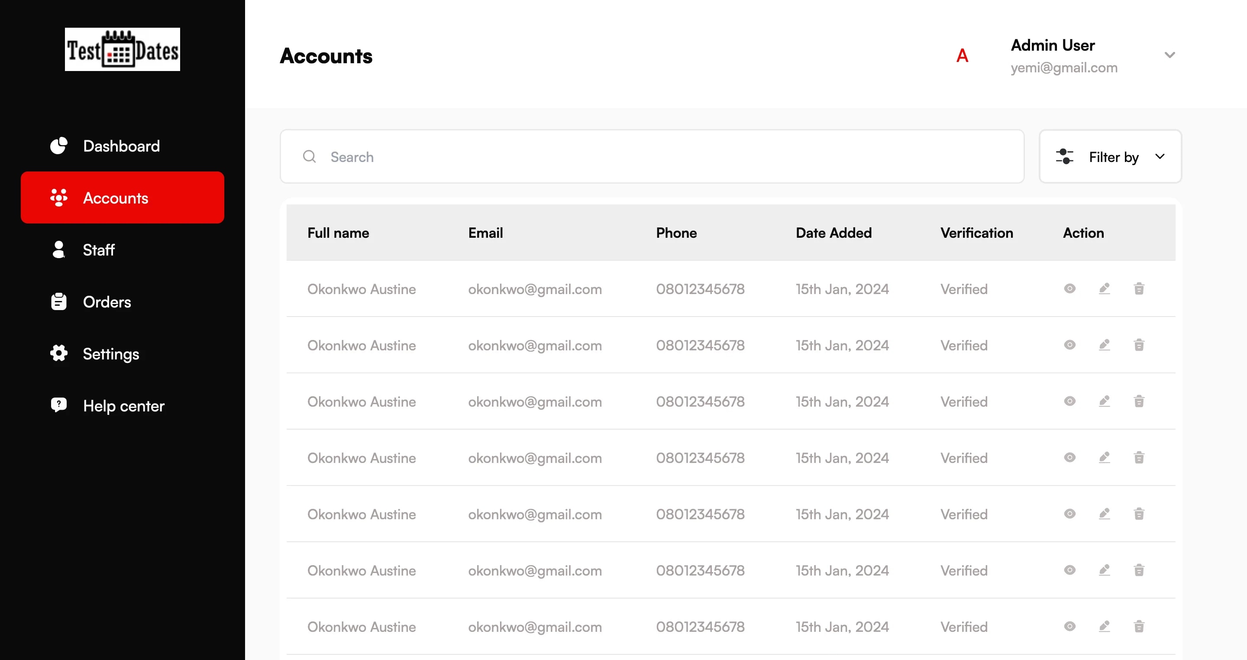Click the red A avatar icon

(962, 56)
